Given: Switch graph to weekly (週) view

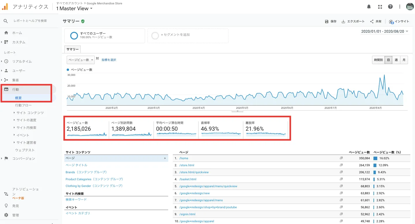Looking at the screenshot, I should (x=396, y=60).
